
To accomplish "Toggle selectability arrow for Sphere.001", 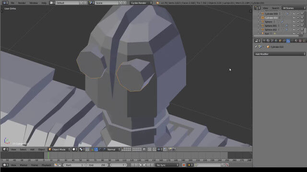I will click(x=298, y=26).
